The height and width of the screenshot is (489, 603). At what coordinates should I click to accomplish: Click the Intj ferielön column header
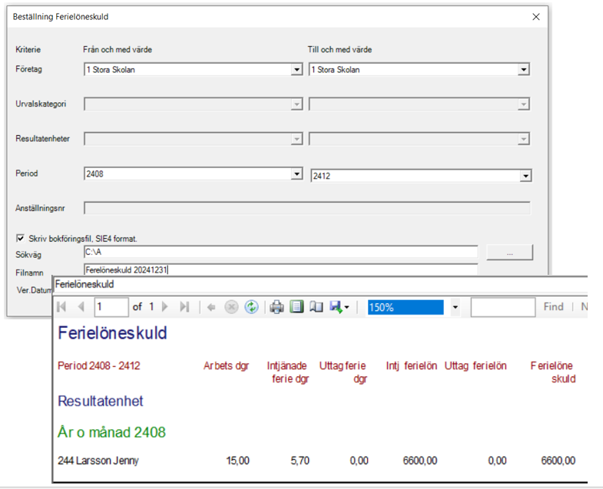pyautogui.click(x=412, y=365)
